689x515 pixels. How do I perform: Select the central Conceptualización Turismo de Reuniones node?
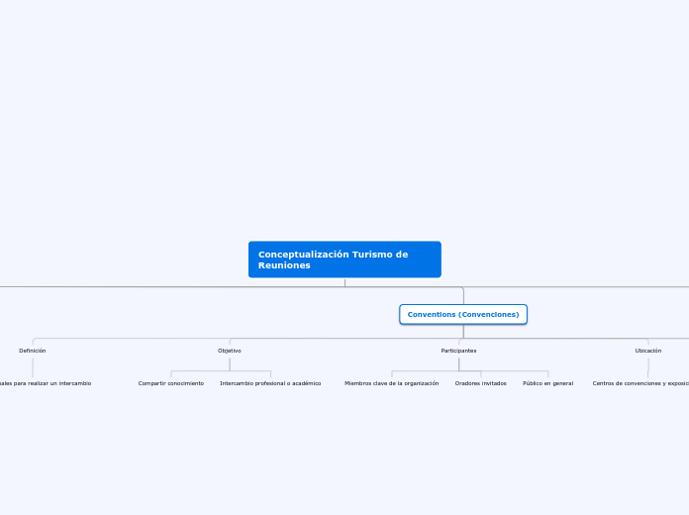tap(344, 259)
